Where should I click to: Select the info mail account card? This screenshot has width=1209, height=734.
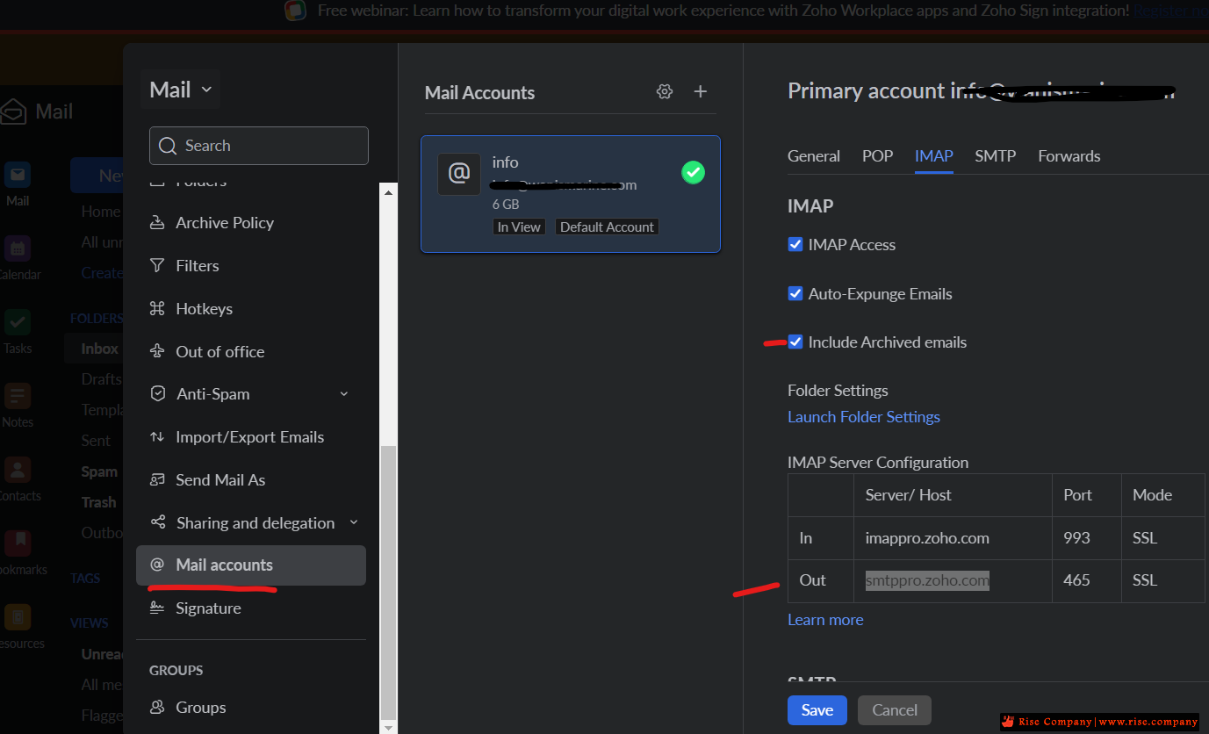tap(571, 194)
